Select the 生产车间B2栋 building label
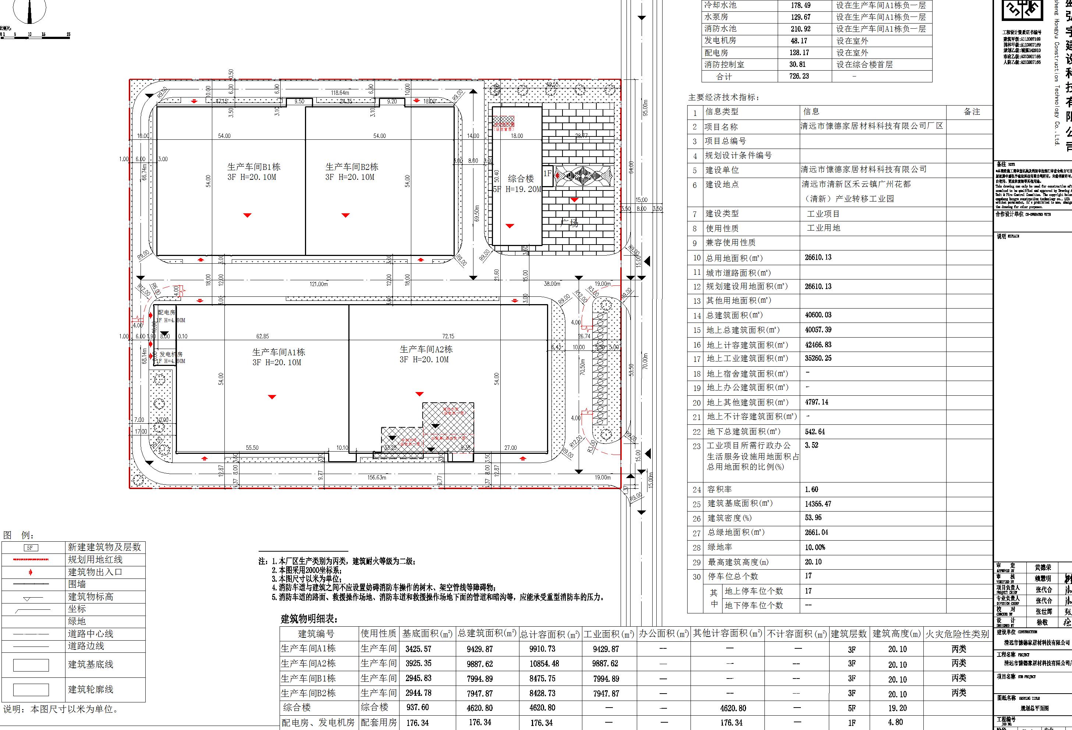Image resolution: width=1072 pixels, height=730 pixels. pyautogui.click(x=351, y=171)
